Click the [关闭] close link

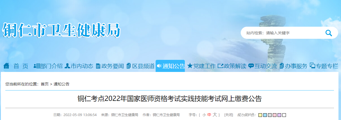coord(229,115)
